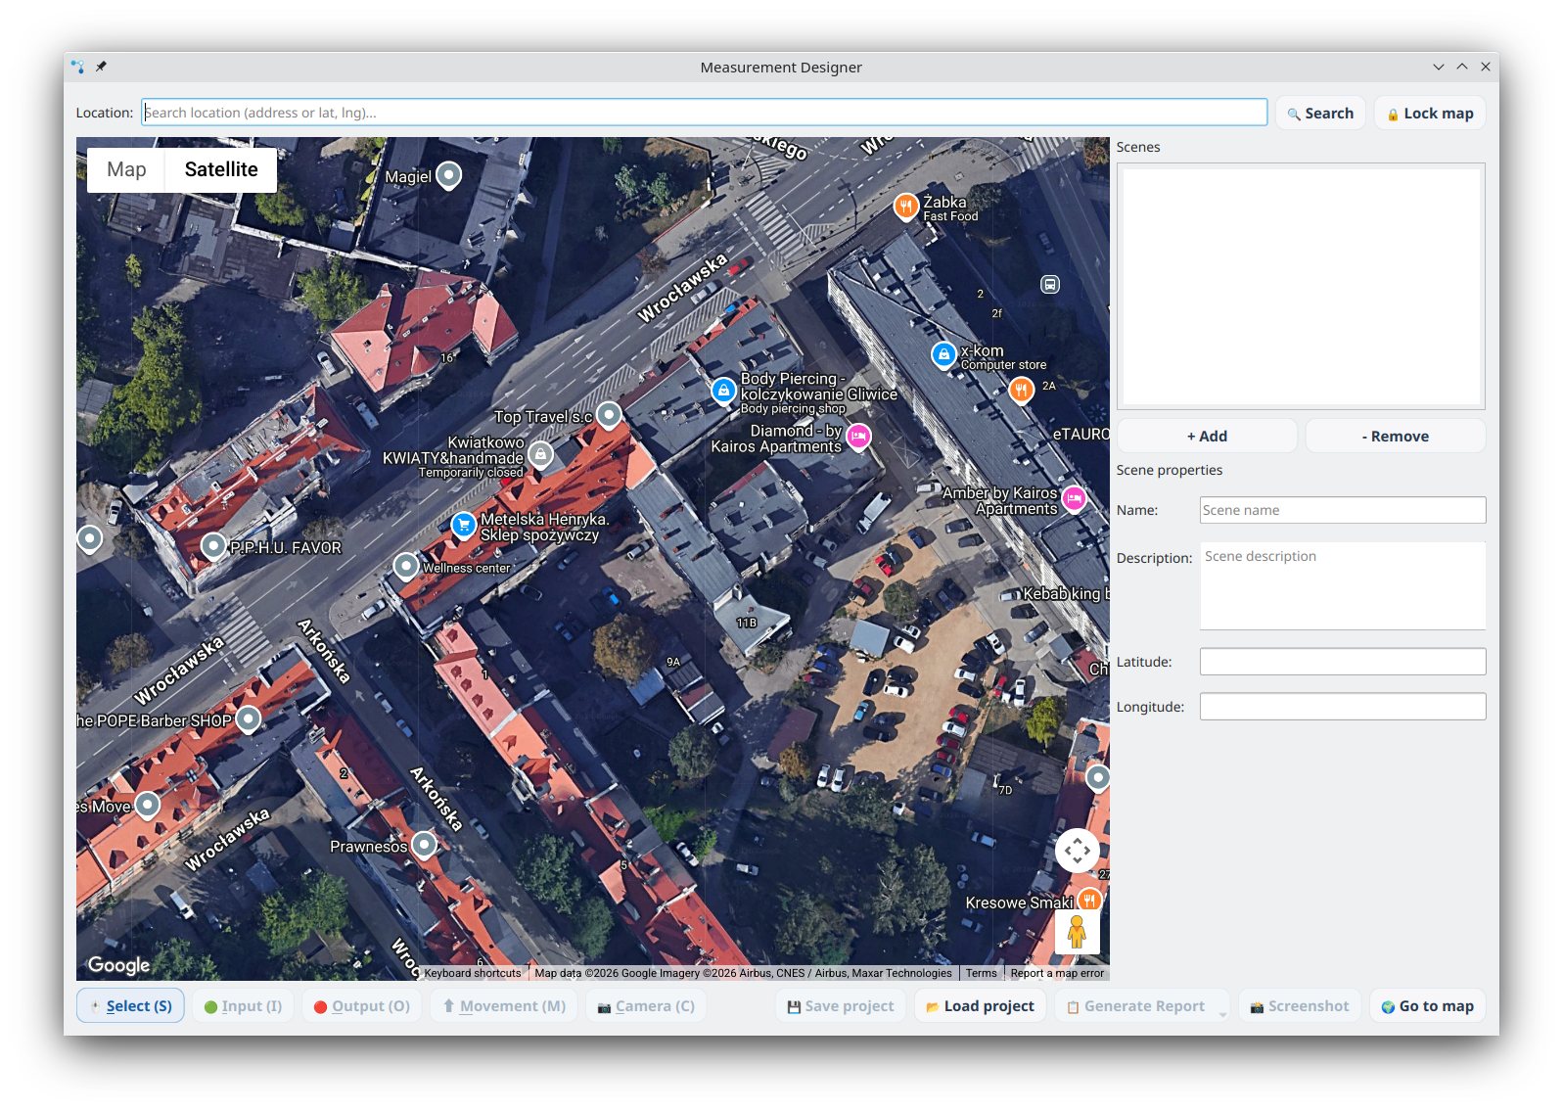Open the map Terms link
1563x1111 pixels.
982,973
